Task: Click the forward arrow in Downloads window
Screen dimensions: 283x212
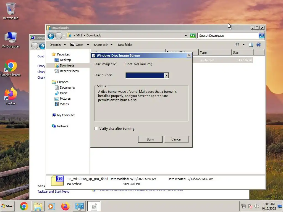Action: pyautogui.click(x=59, y=36)
